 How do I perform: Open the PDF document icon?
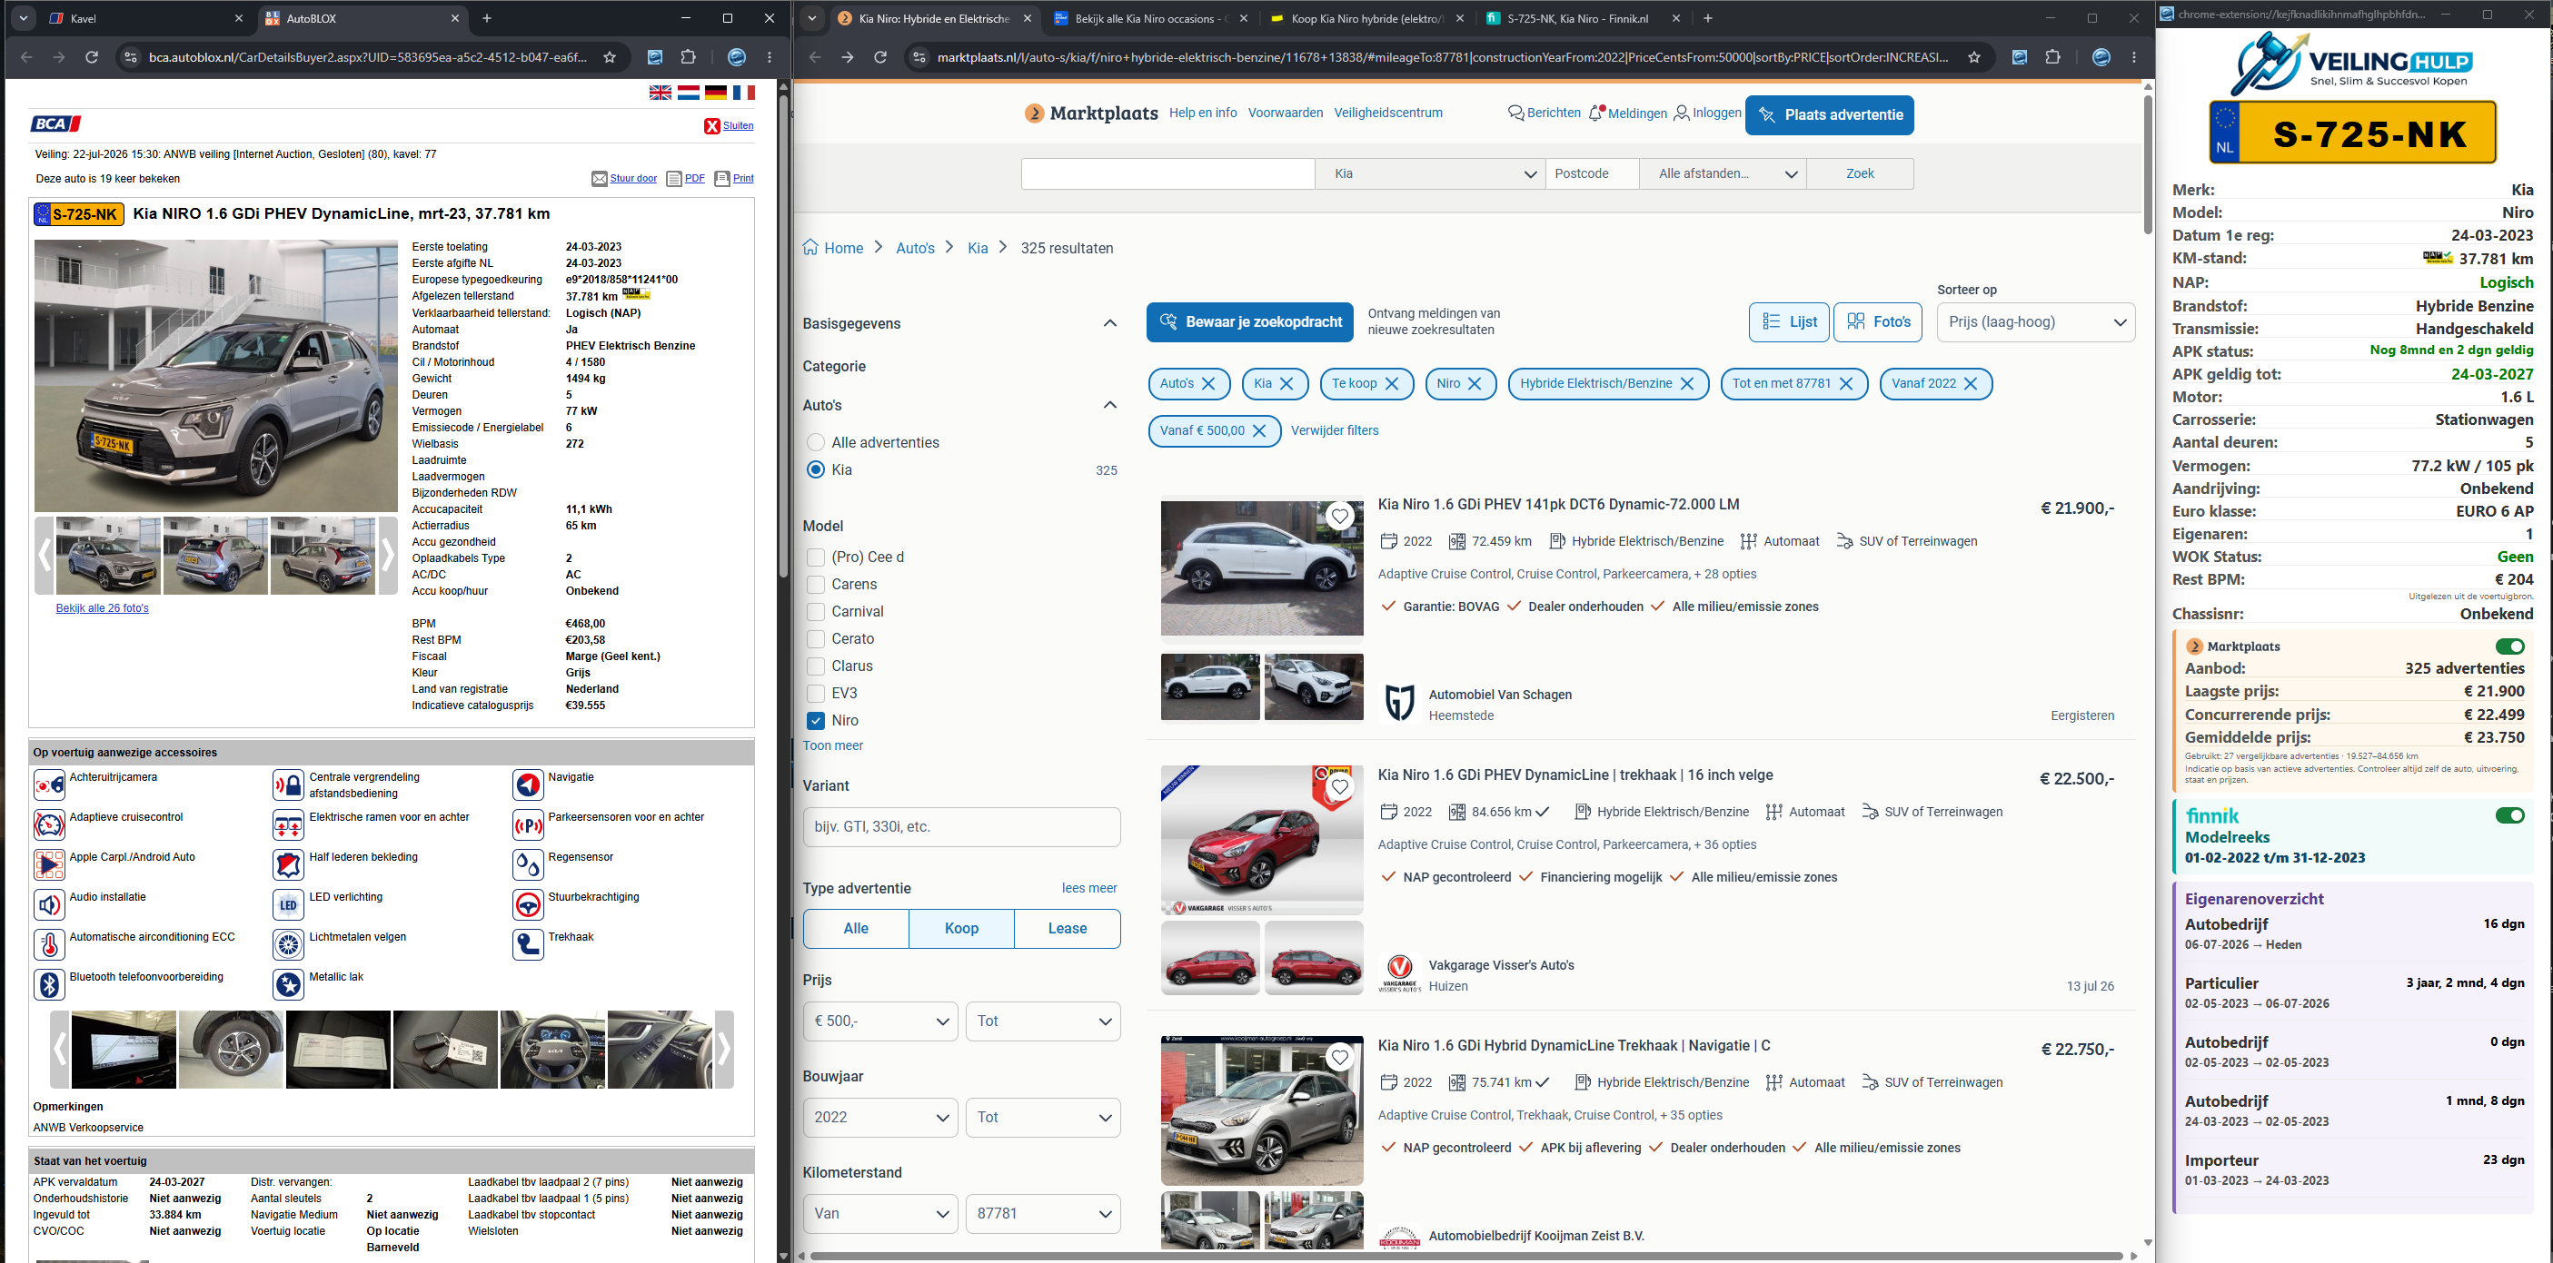(674, 179)
